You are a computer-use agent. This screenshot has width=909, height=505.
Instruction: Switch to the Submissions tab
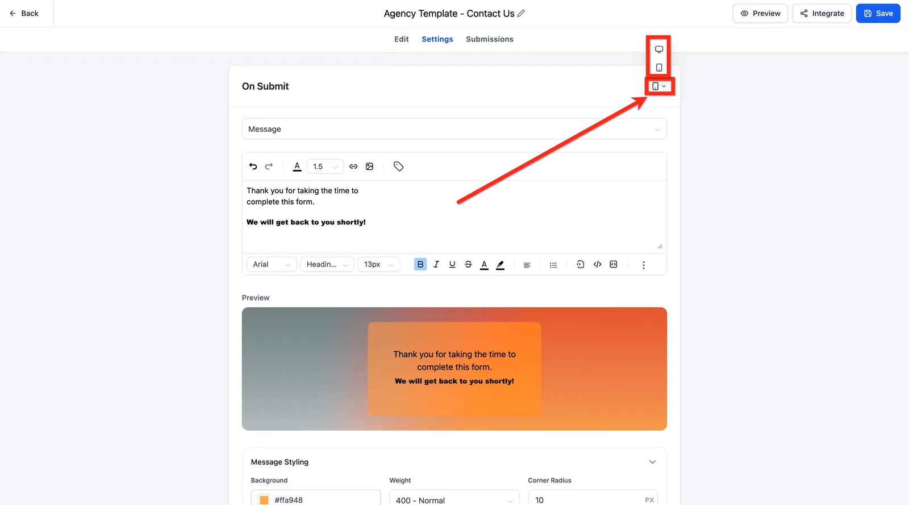(490, 39)
